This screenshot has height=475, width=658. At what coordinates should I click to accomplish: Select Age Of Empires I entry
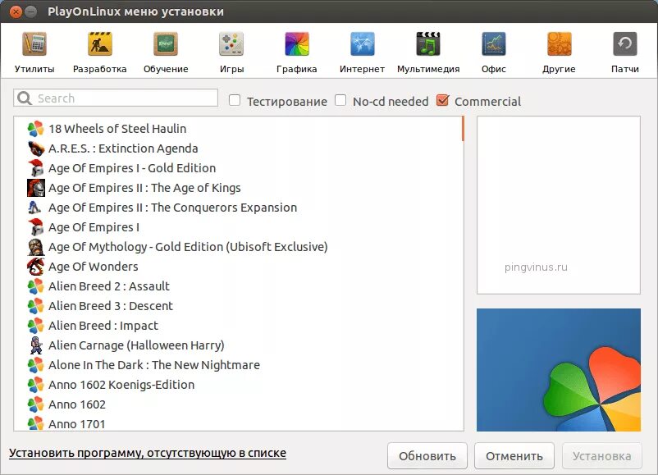94,227
